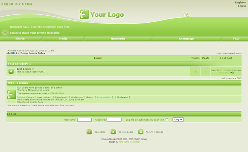Click the No new posts legend icon

point(113,132)
